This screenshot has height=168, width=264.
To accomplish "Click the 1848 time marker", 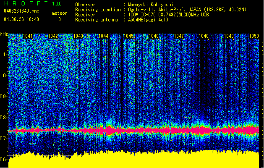I will coord(204,36).
